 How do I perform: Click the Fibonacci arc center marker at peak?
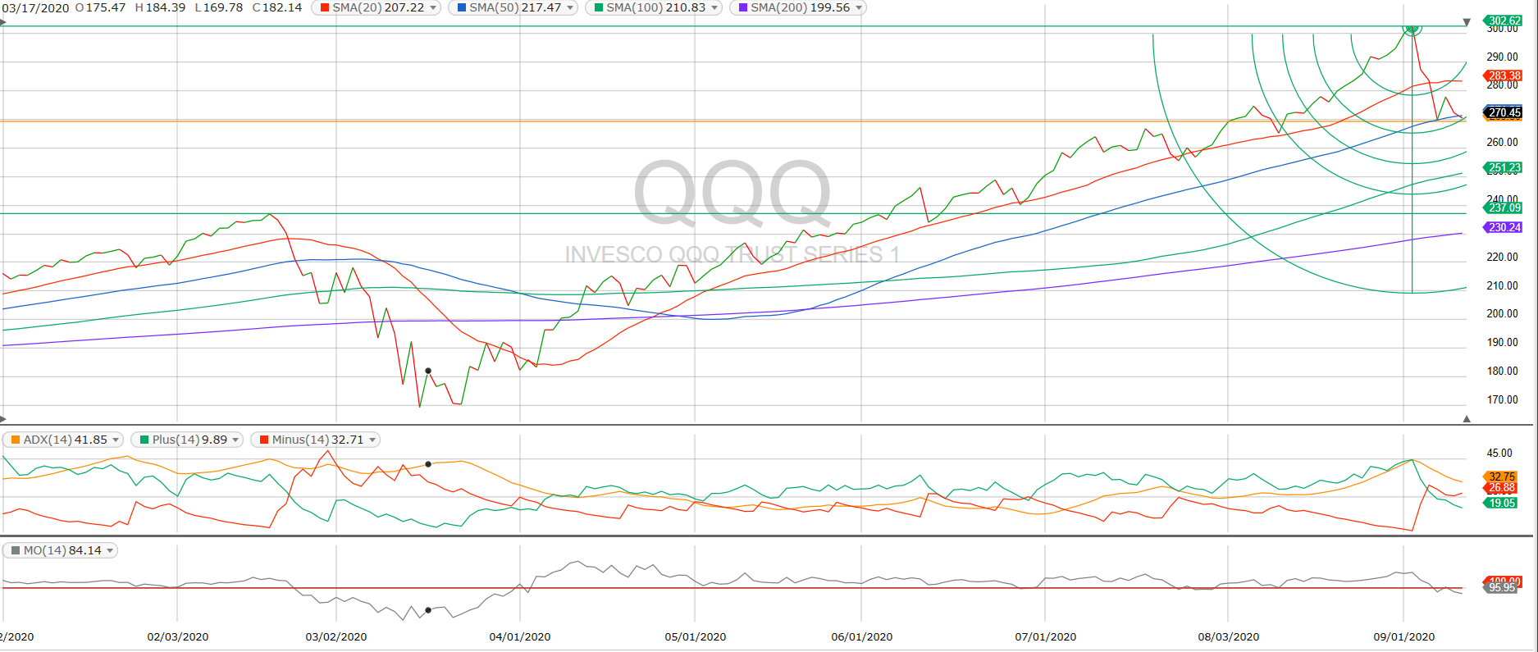point(1412,28)
